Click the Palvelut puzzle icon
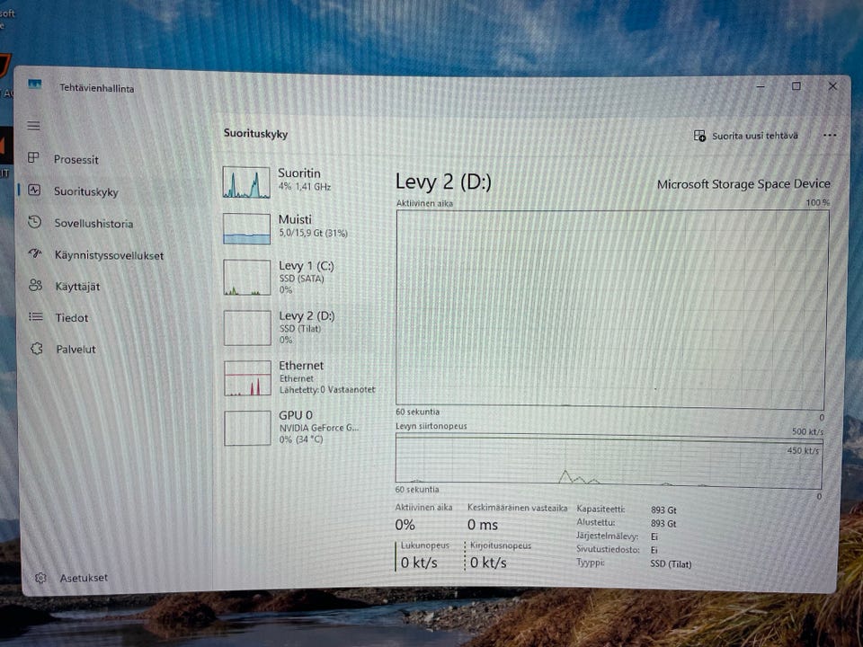 point(36,349)
